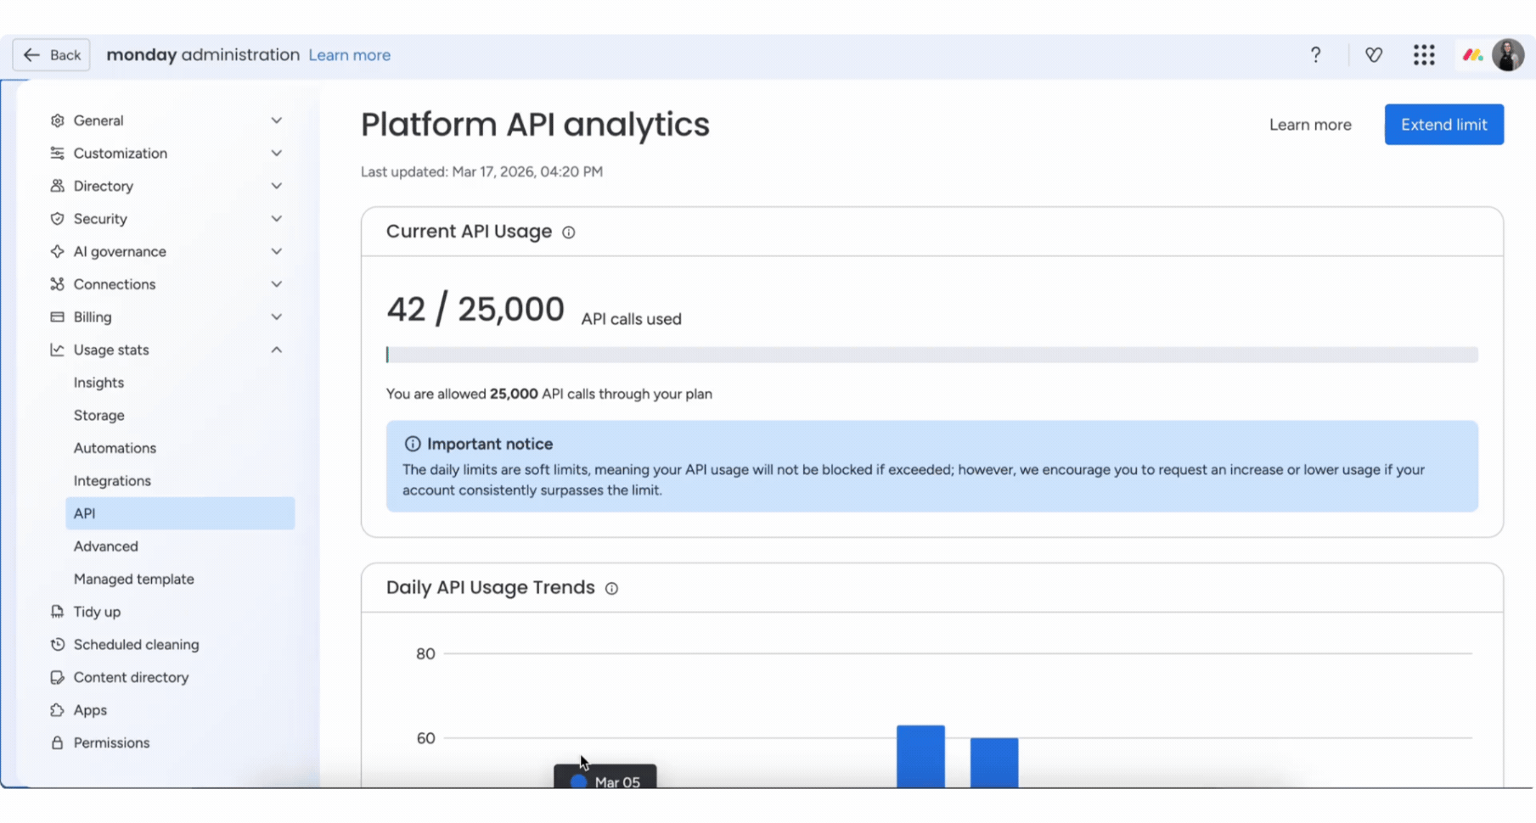Collapse the Usage stats section chevron
Screen dimensions: 1536x823
tap(277, 350)
